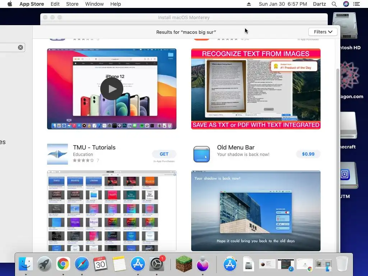Click the date and time in menu bar

pos(283,4)
